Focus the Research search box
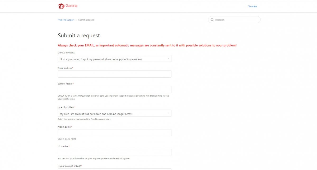This screenshot has height=170, width=317. click(x=234, y=20)
